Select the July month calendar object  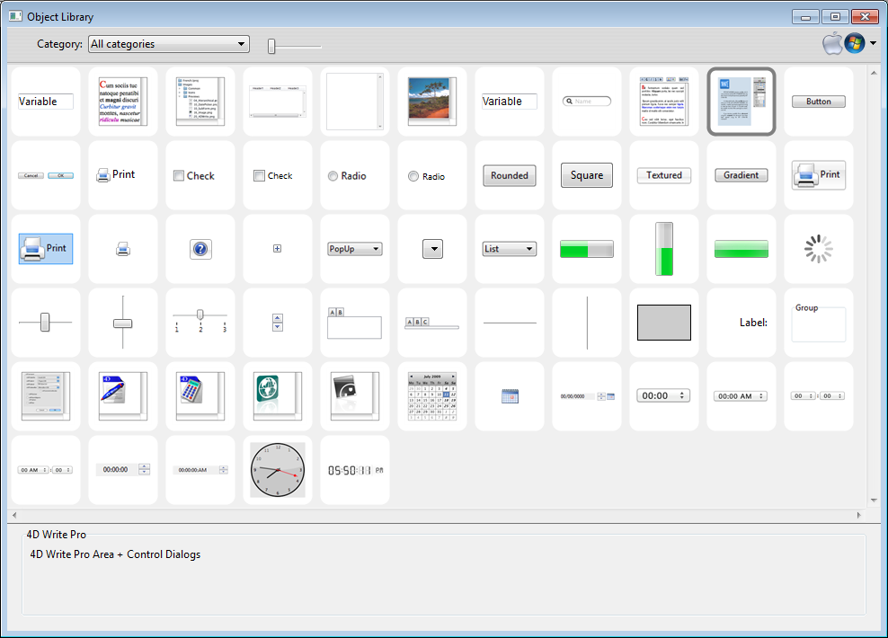coord(432,396)
